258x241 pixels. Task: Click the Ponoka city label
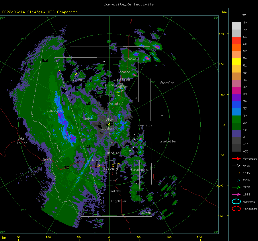coord(131,59)
